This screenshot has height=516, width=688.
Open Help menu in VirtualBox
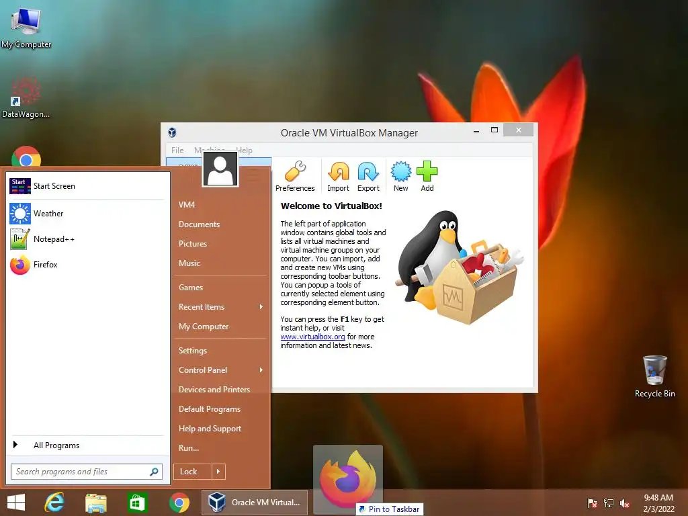[245, 150]
